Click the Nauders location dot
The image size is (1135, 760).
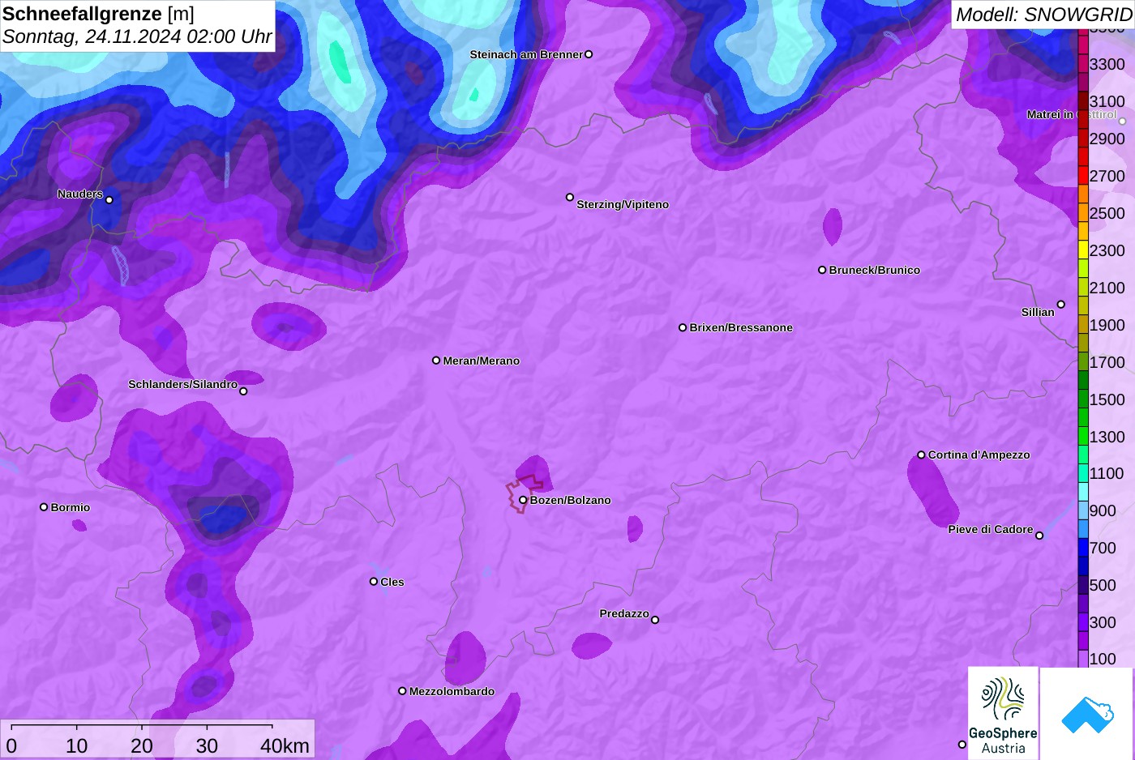tap(109, 199)
